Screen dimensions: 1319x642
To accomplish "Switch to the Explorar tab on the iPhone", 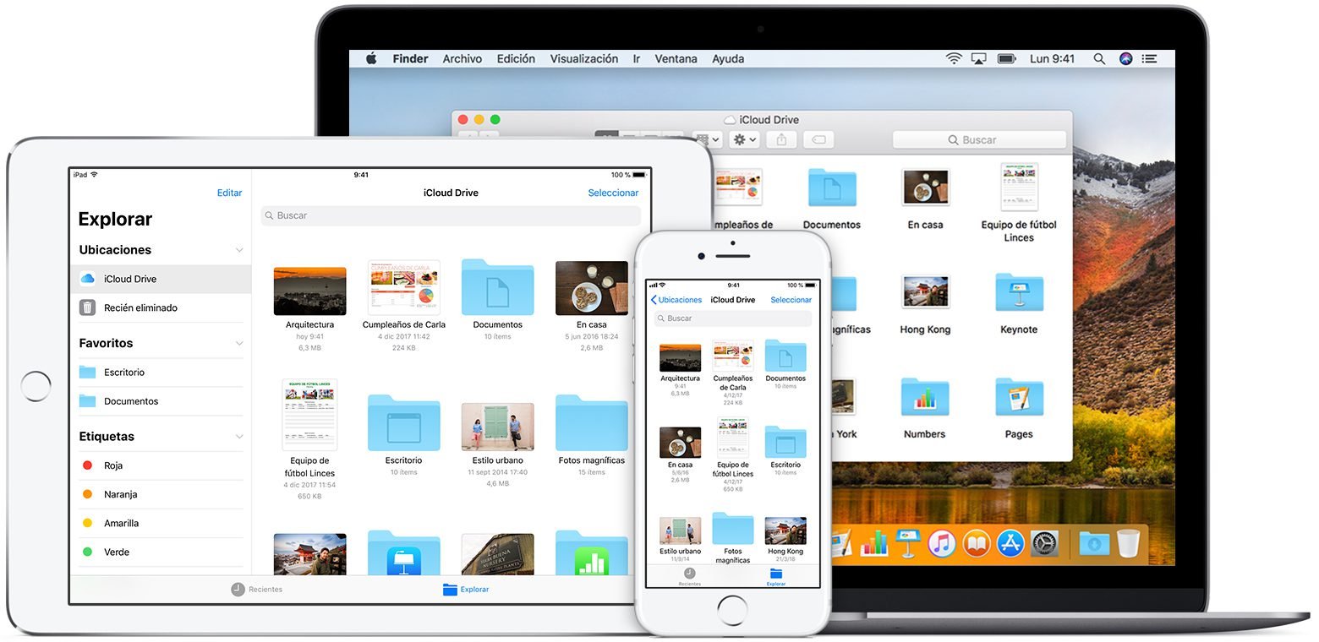I will click(x=775, y=576).
